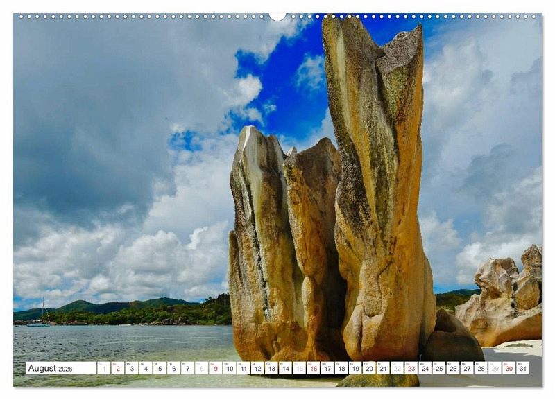The image size is (555, 400).
Task: Select date cell 25
Action: coord(439,368)
